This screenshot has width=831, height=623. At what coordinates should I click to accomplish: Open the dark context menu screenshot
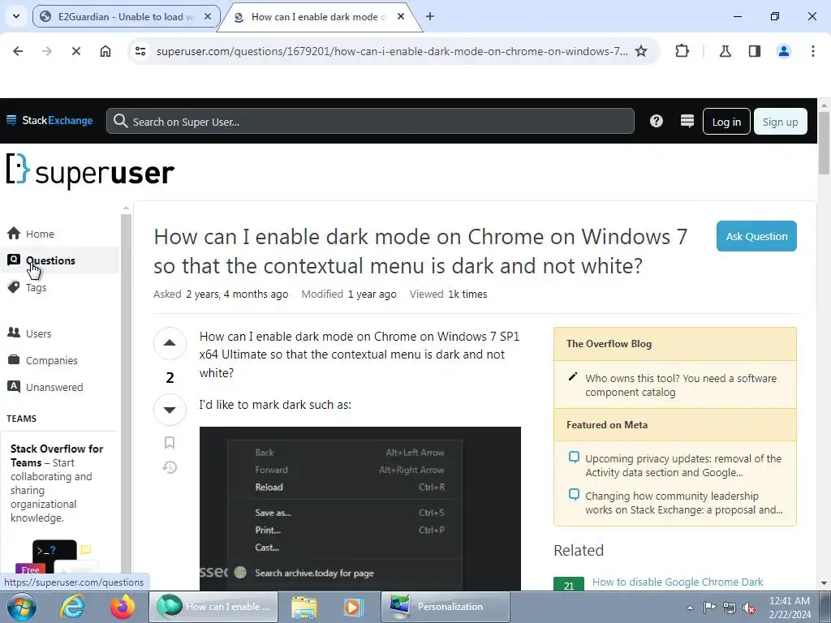click(x=360, y=509)
